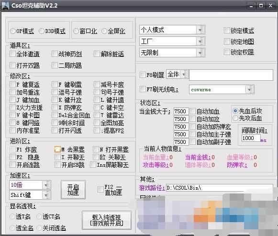Enable the J键加血 checkbox
Viewport: 278px width, 236px height.
tap(12, 100)
